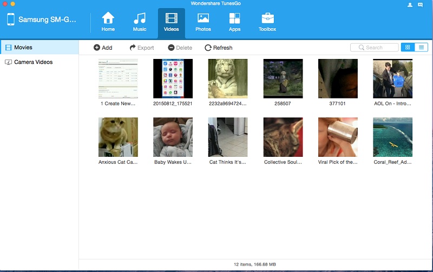Select the Baby Wakes Up video thumbnail

point(173,137)
